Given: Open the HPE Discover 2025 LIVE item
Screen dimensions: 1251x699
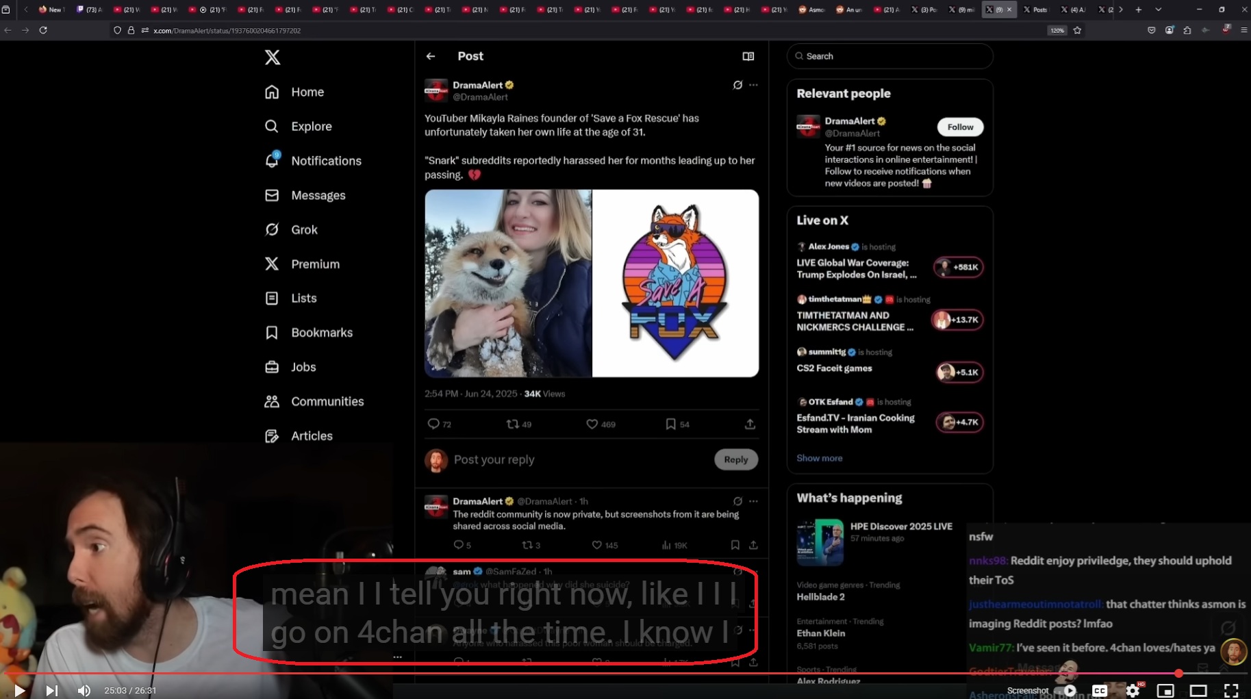Looking at the screenshot, I should point(889,542).
